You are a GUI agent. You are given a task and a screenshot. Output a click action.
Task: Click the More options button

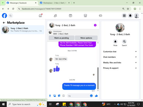[86, 38]
